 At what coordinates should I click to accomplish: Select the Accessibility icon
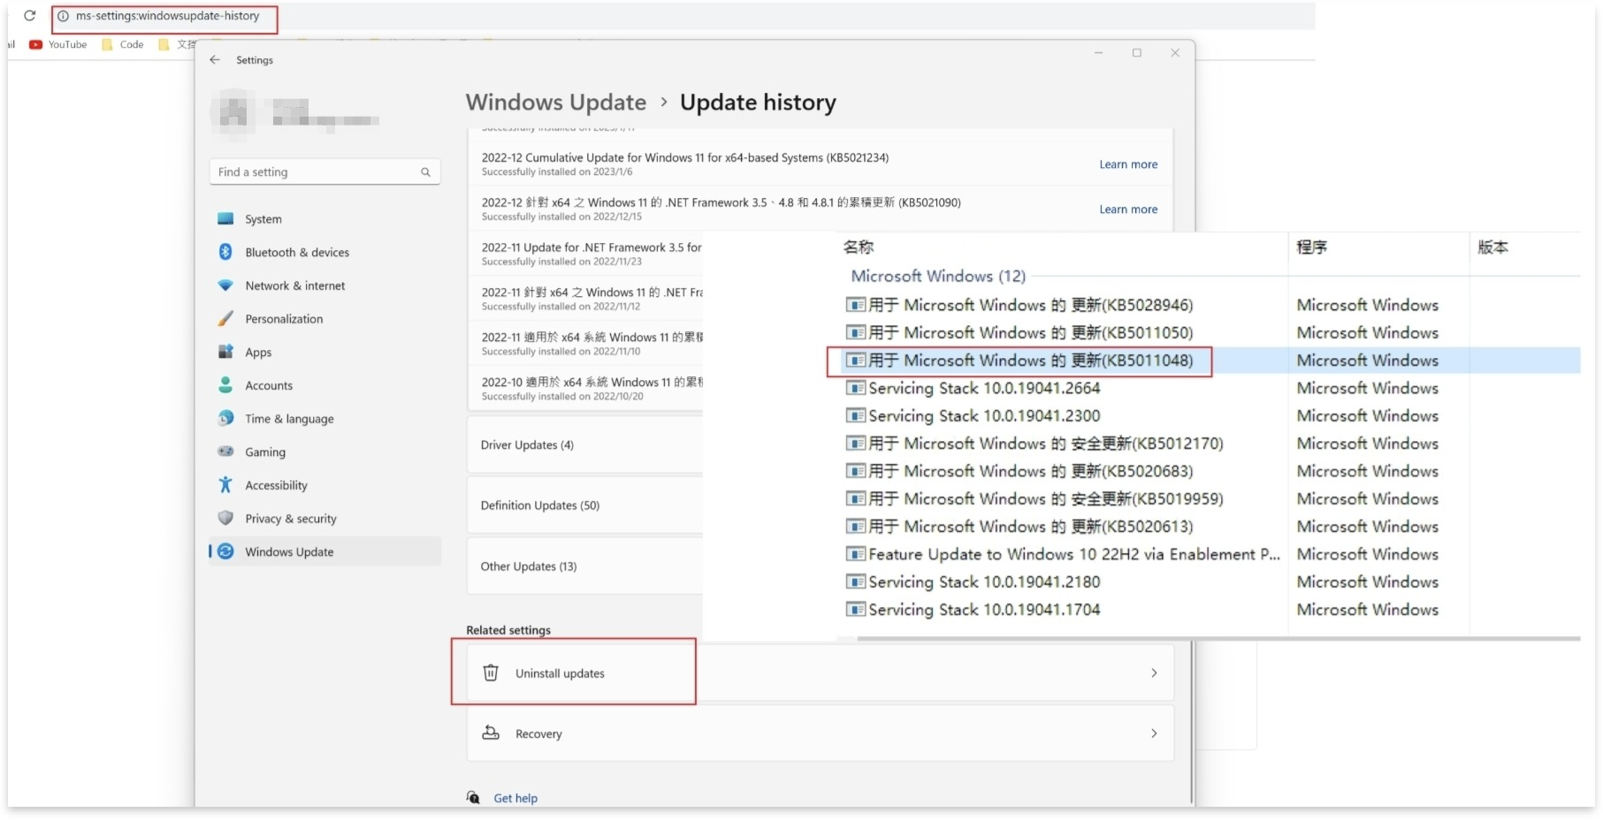226,484
